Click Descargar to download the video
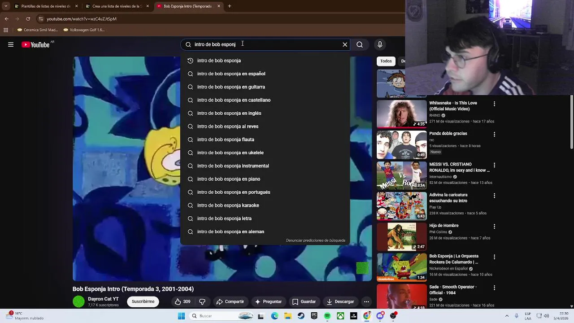This screenshot has height=323, width=574. click(x=340, y=301)
